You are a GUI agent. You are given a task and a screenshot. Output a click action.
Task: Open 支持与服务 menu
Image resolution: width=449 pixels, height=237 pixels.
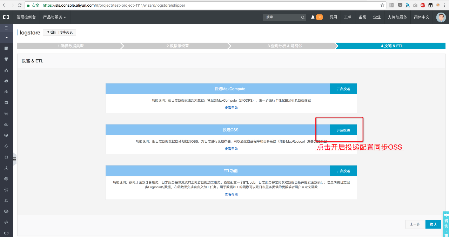pyautogui.click(x=397, y=17)
